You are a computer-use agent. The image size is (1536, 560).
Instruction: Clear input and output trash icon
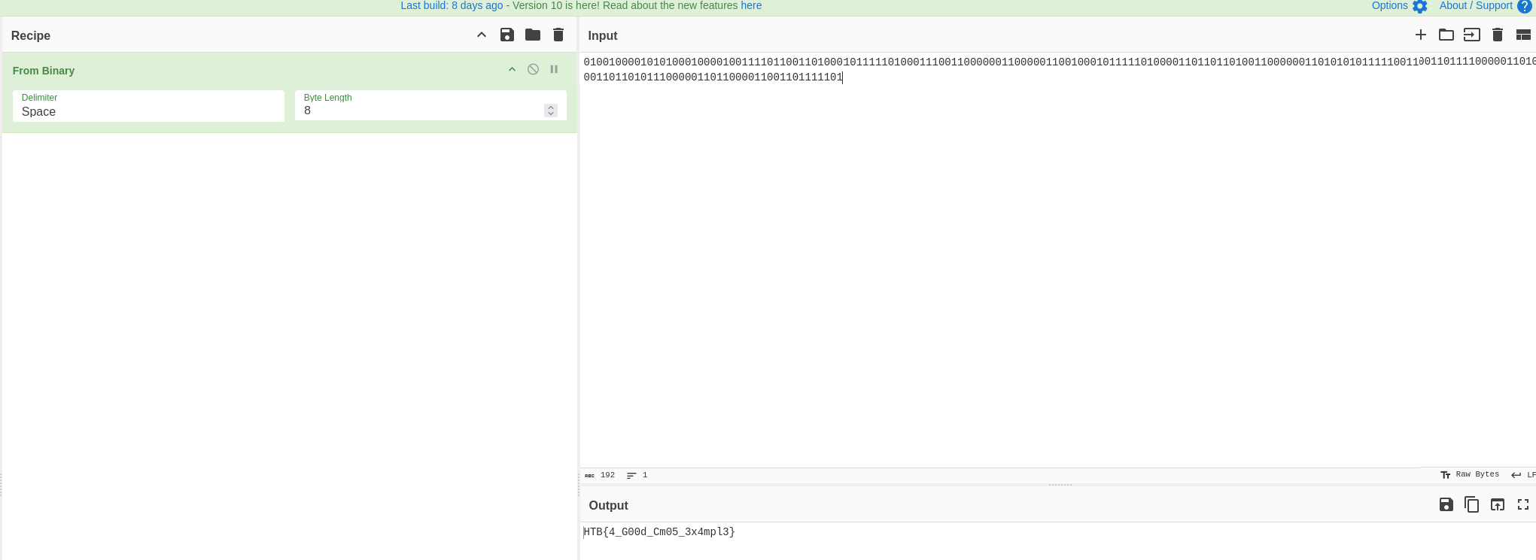(x=1498, y=35)
